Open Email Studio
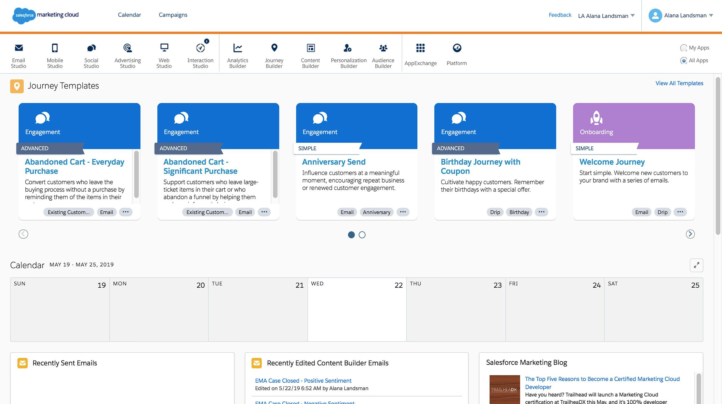722x404 pixels. [19, 54]
